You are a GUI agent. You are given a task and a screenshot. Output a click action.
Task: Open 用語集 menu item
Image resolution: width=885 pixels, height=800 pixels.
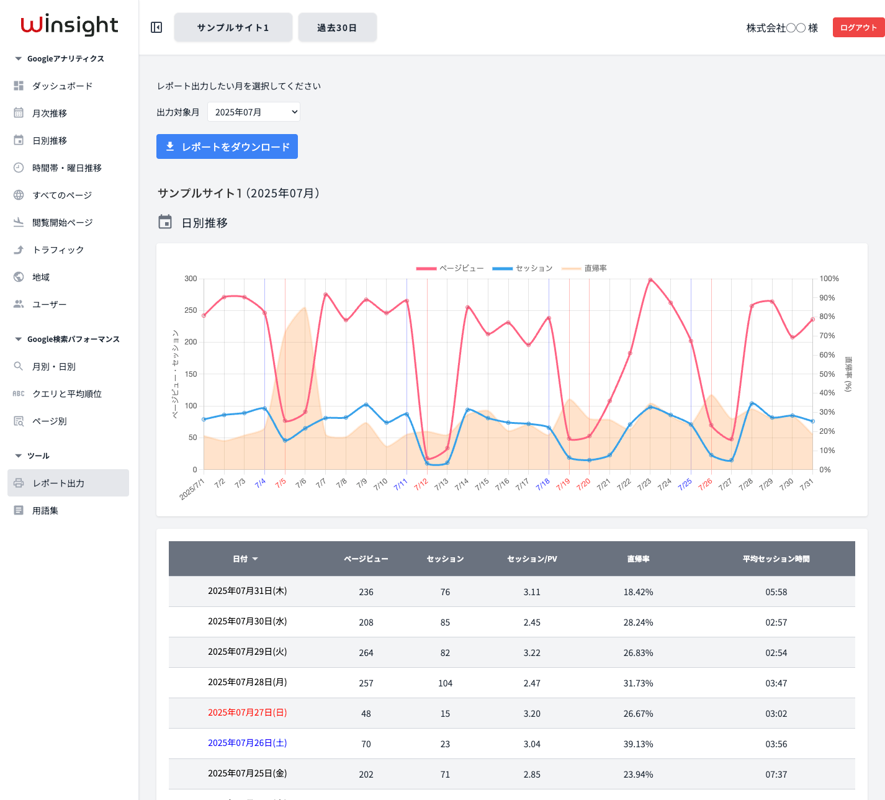click(68, 510)
